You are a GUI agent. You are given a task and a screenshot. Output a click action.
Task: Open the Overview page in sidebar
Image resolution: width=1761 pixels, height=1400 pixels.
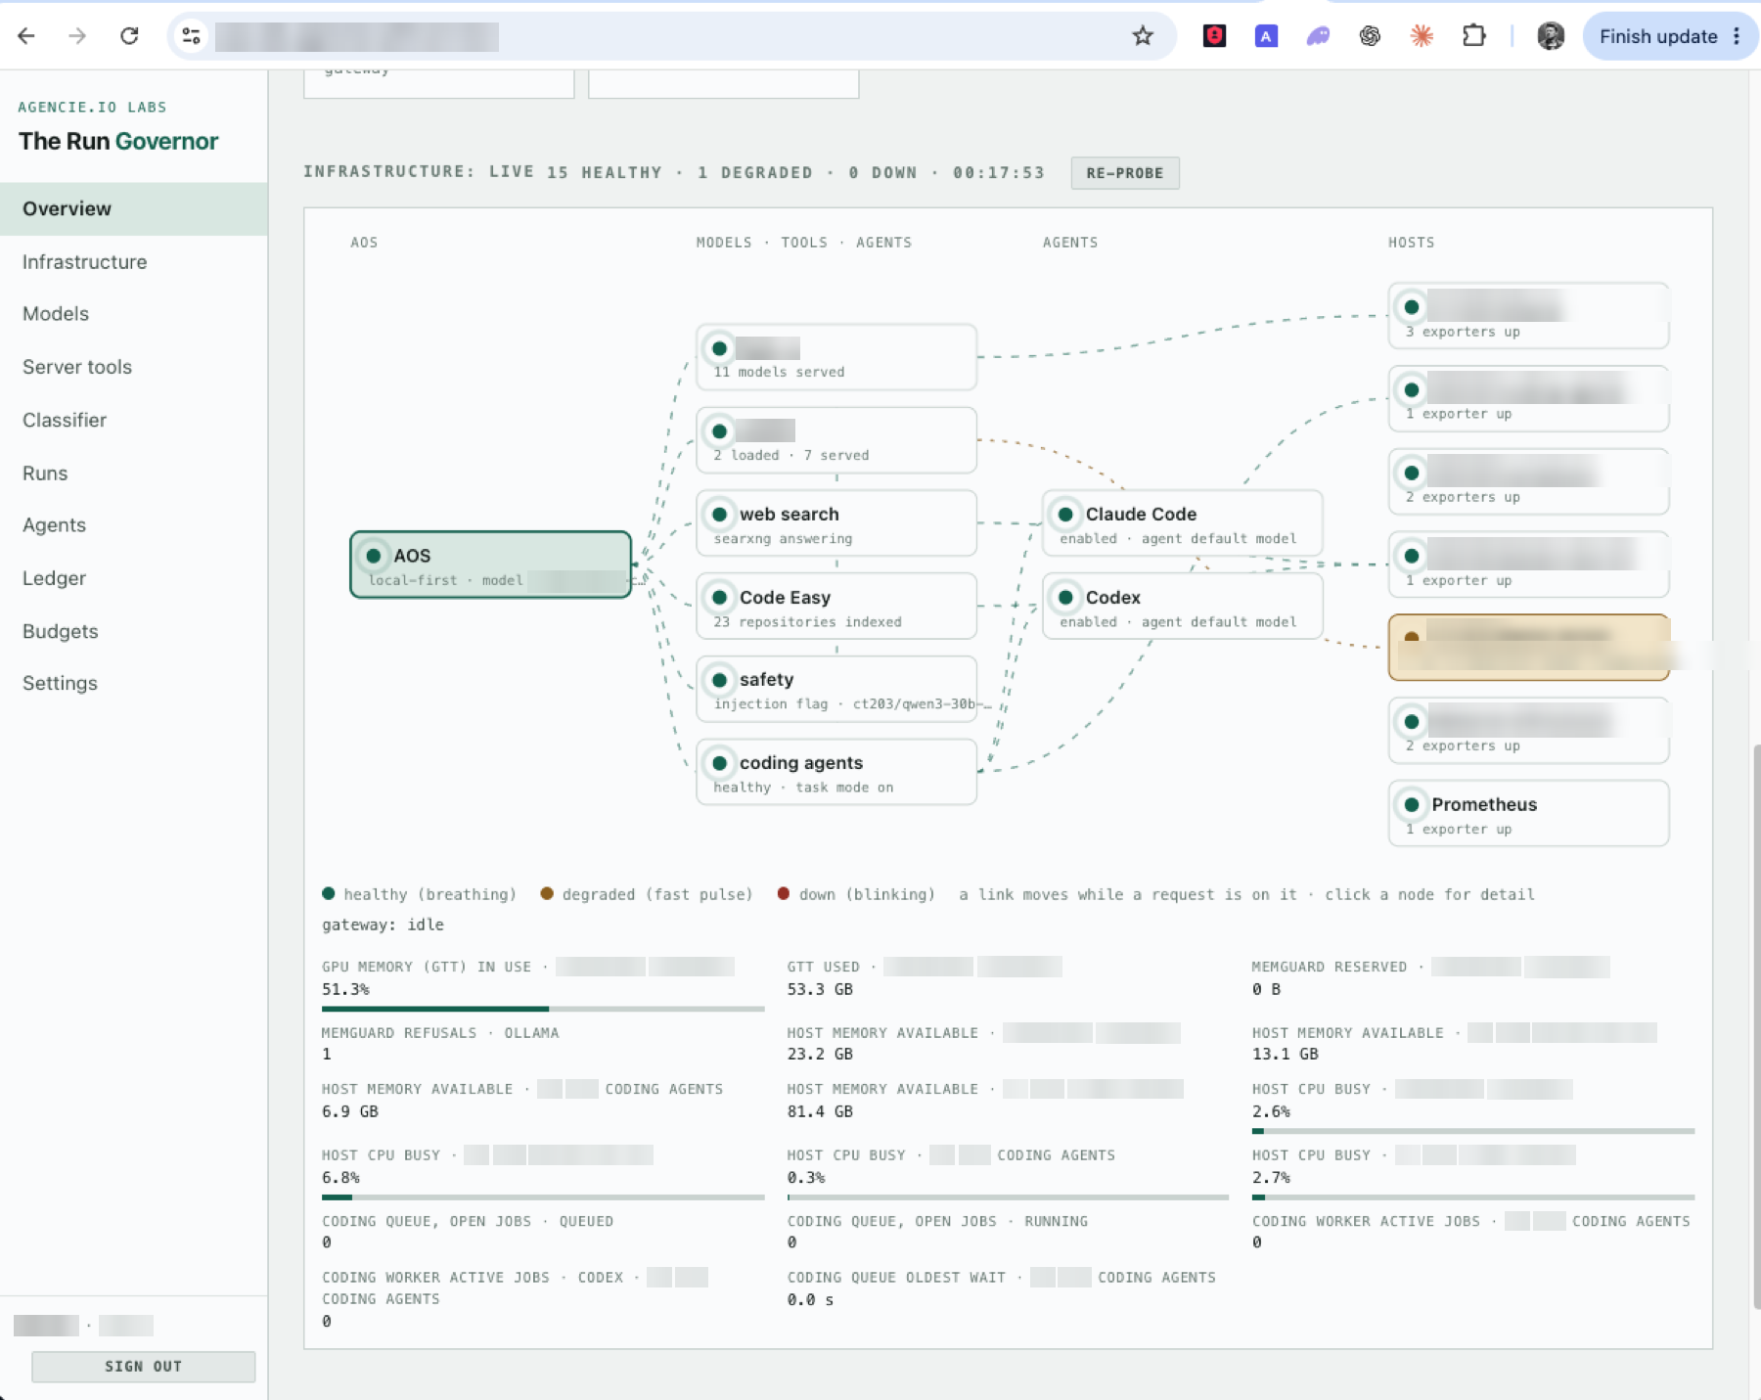click(x=134, y=208)
